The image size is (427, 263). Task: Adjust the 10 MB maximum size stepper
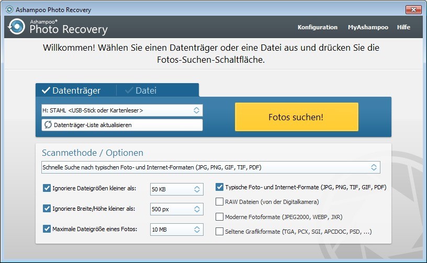[x=197, y=229]
